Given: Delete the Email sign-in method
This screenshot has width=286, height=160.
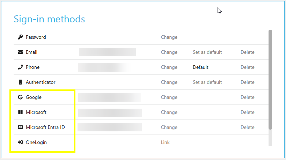Looking at the screenshot, I should 247,52.
